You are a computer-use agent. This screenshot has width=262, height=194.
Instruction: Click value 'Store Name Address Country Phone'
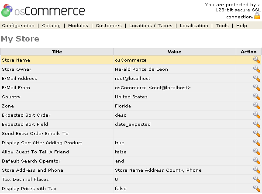tap(158, 170)
